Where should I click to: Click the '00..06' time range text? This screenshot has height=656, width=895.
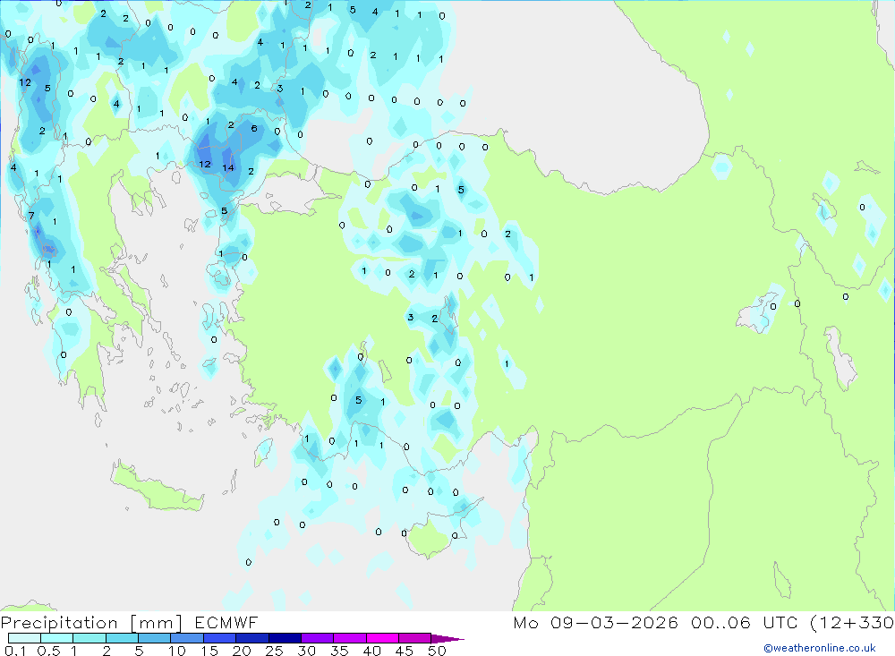tap(720, 623)
